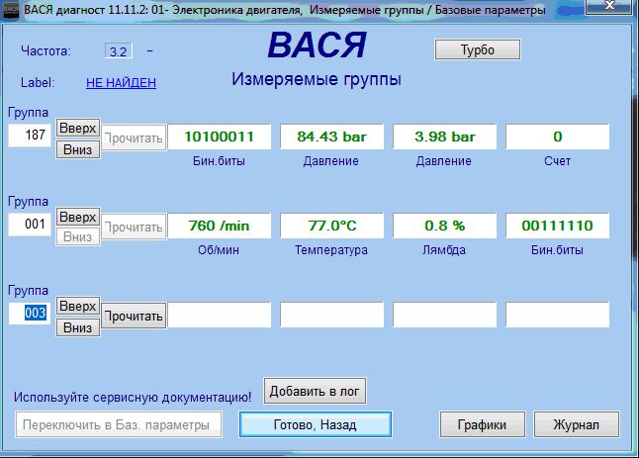Viewport: 639px width, 458px height.
Task: Select the 77.0°C temperature value
Action: [x=331, y=226]
